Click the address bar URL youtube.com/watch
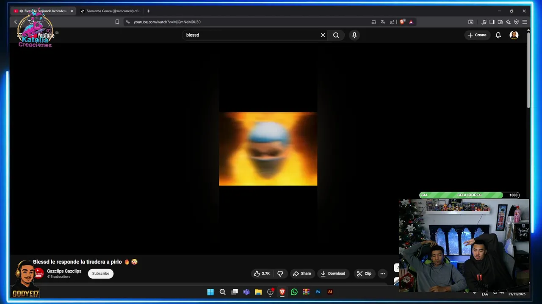The image size is (542, 304). click(167, 22)
